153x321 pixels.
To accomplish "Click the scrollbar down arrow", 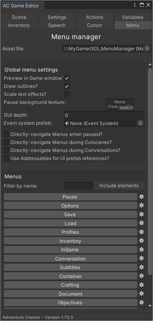I will click(150, 306).
